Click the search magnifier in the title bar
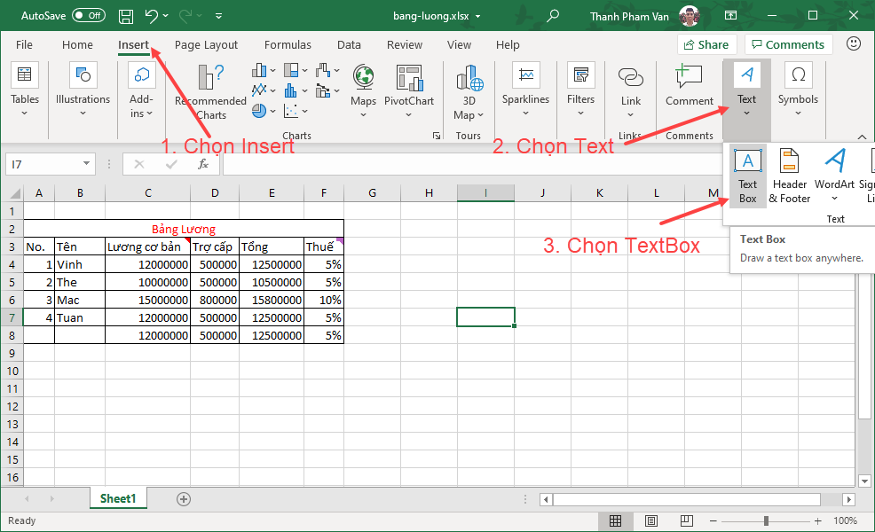 tap(553, 16)
